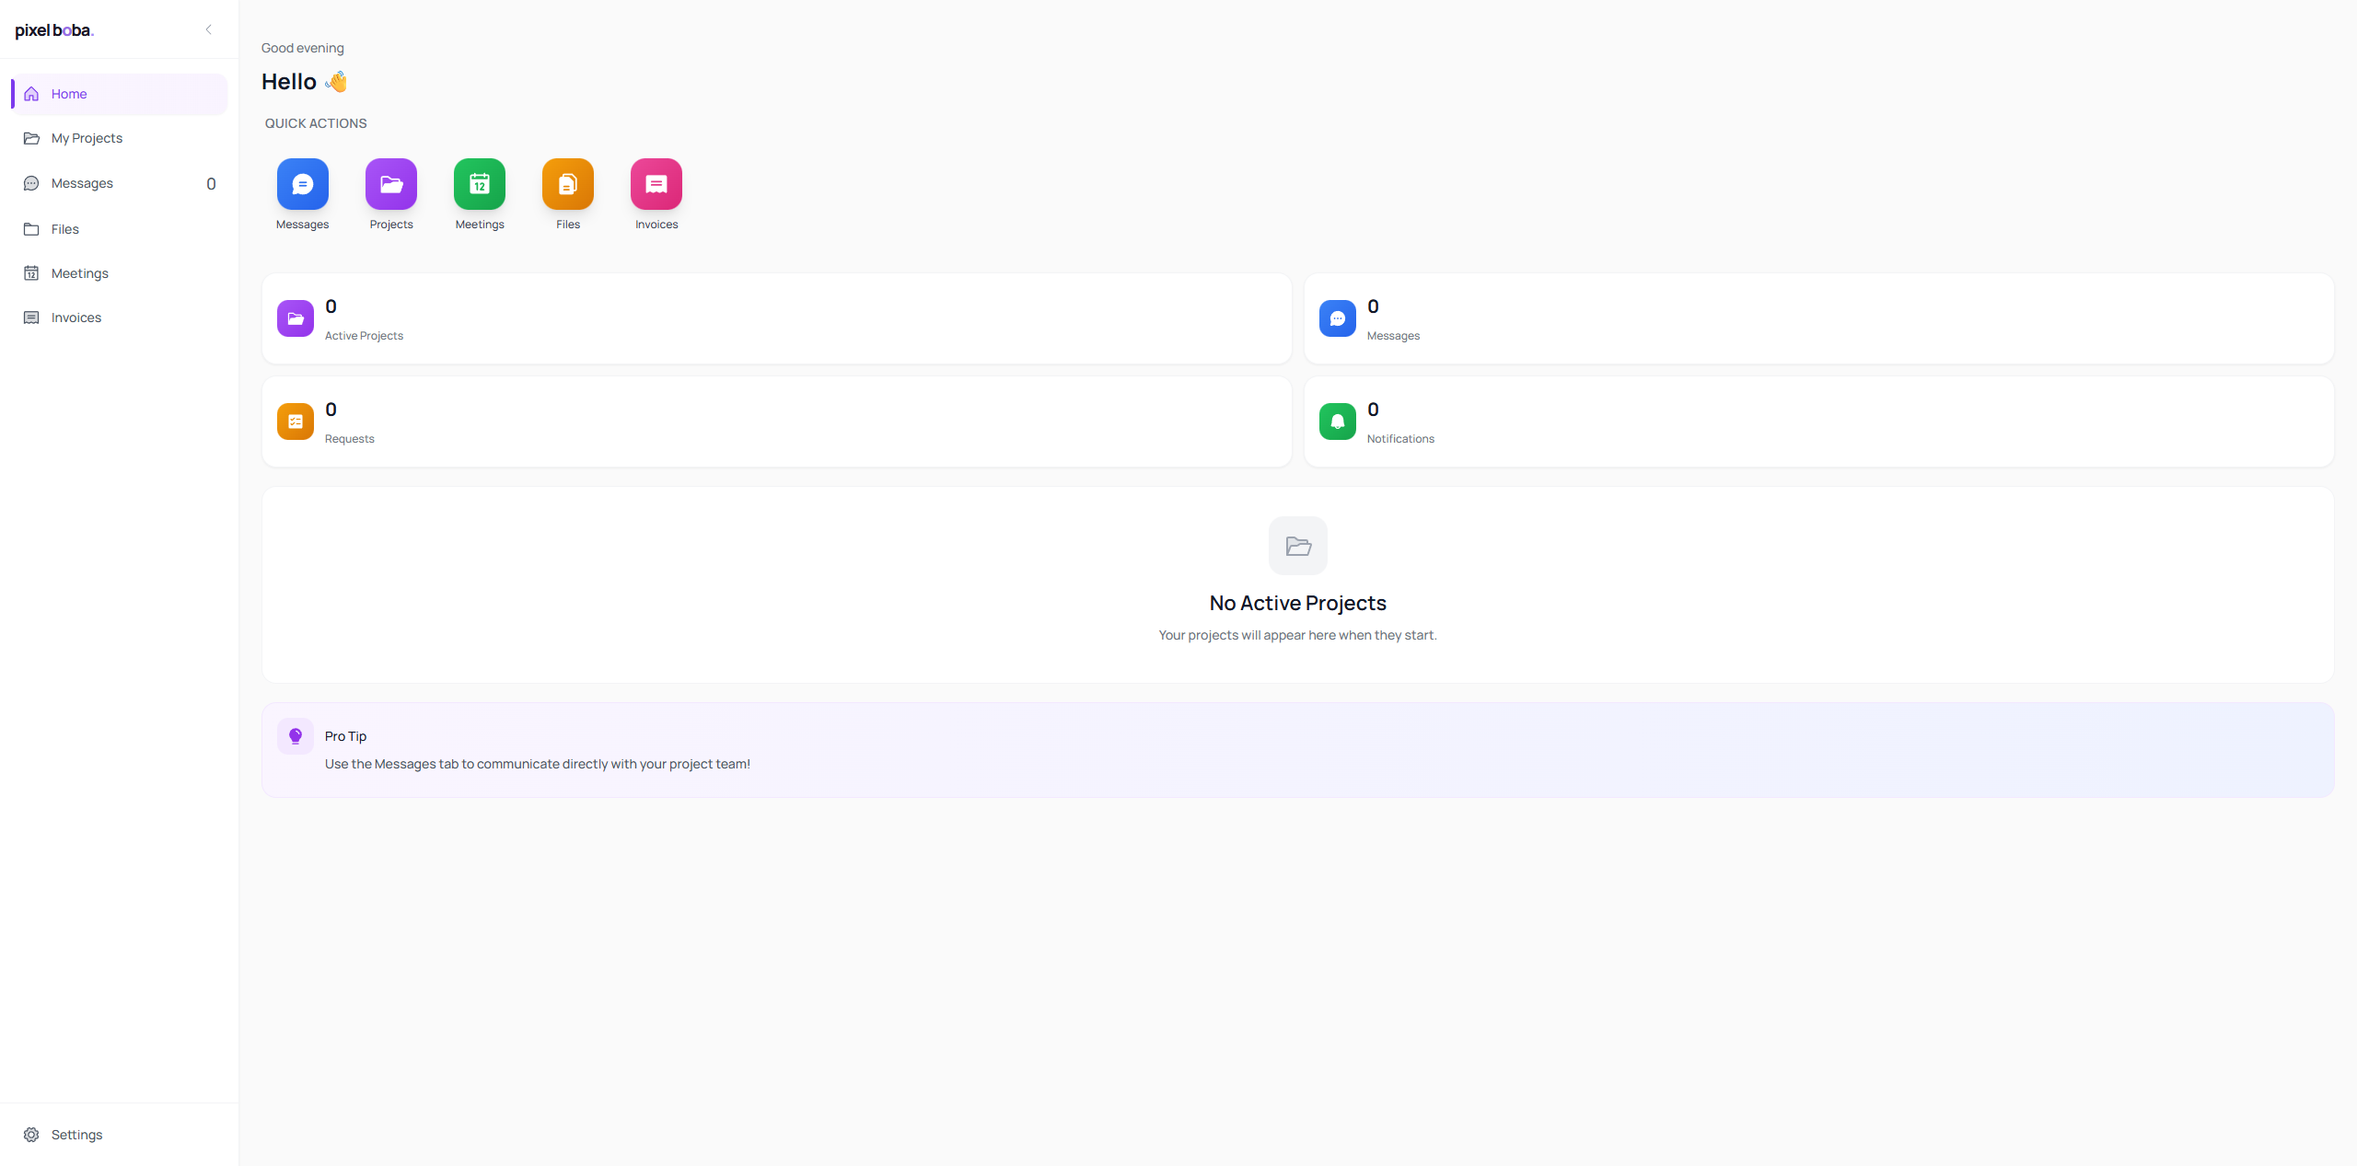Image resolution: width=2357 pixels, height=1166 pixels.
Task: Open the Settings page
Action: point(76,1134)
